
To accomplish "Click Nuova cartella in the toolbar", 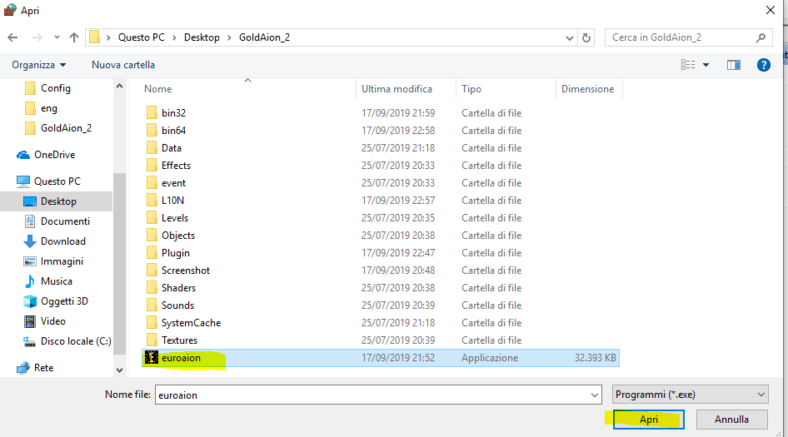I will pos(123,65).
